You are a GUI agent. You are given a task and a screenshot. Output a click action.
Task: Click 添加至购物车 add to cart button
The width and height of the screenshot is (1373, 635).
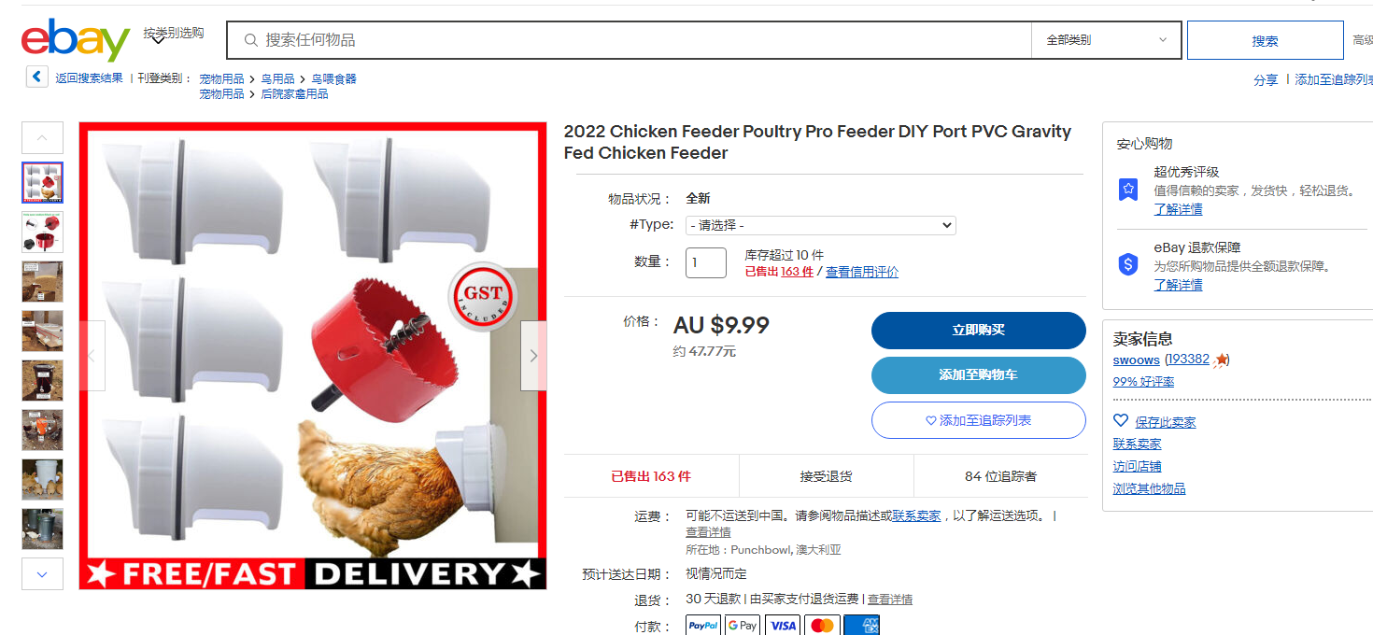click(979, 375)
